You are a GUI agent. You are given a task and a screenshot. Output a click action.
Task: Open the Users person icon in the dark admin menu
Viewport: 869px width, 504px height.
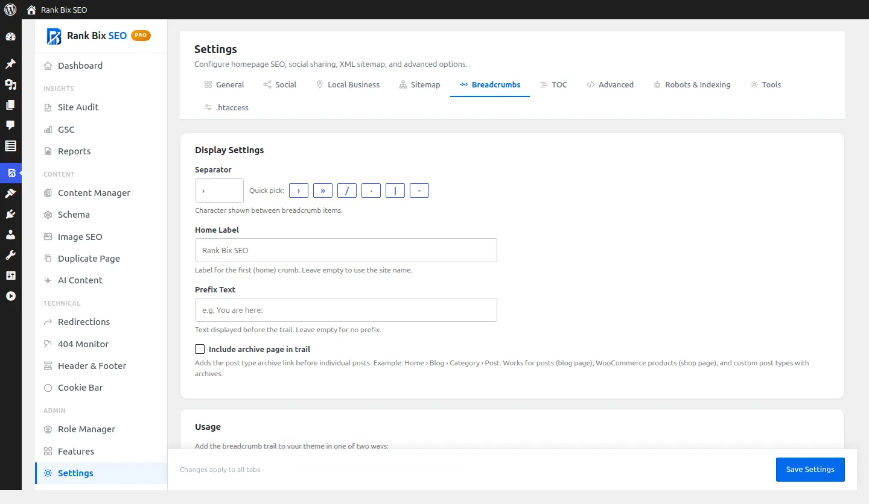click(10, 235)
